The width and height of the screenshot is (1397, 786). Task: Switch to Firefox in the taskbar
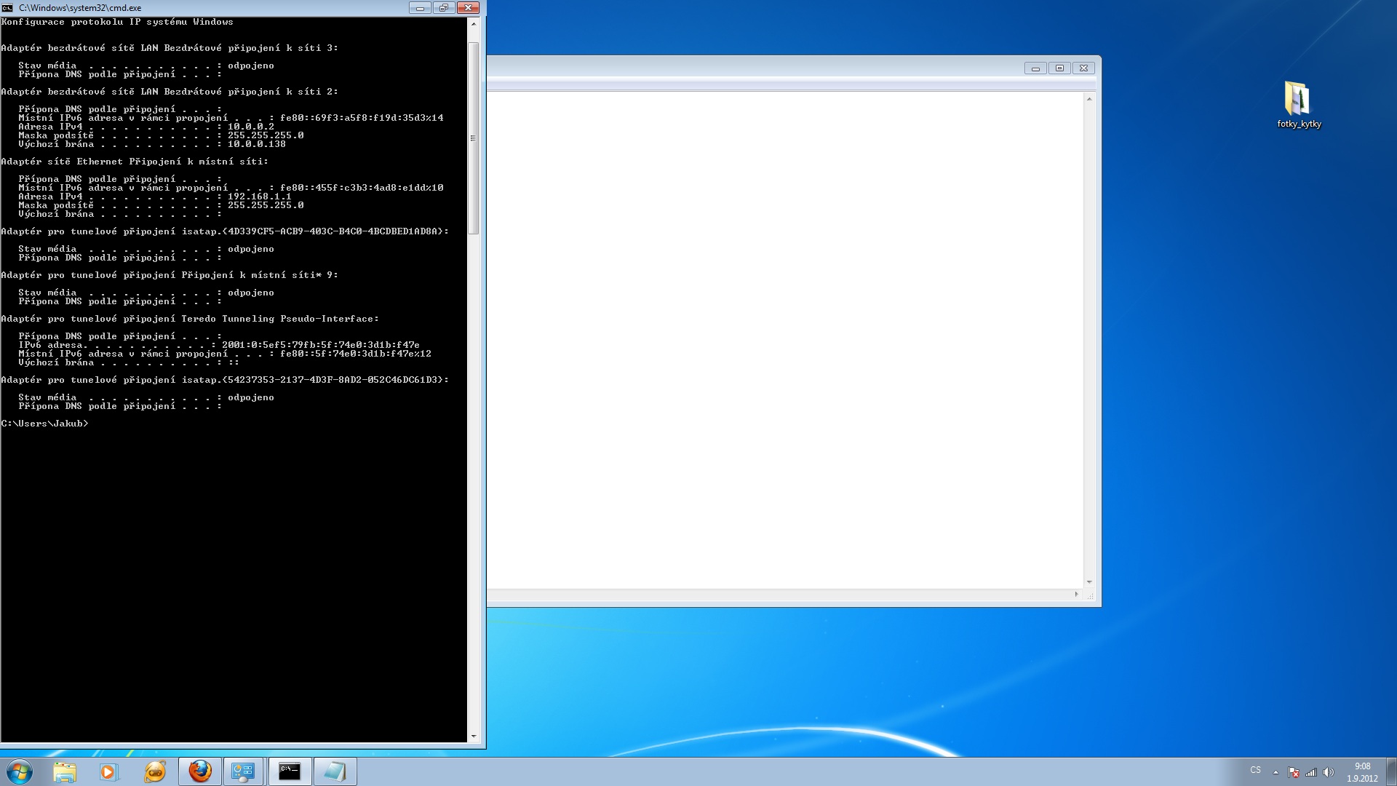(200, 771)
